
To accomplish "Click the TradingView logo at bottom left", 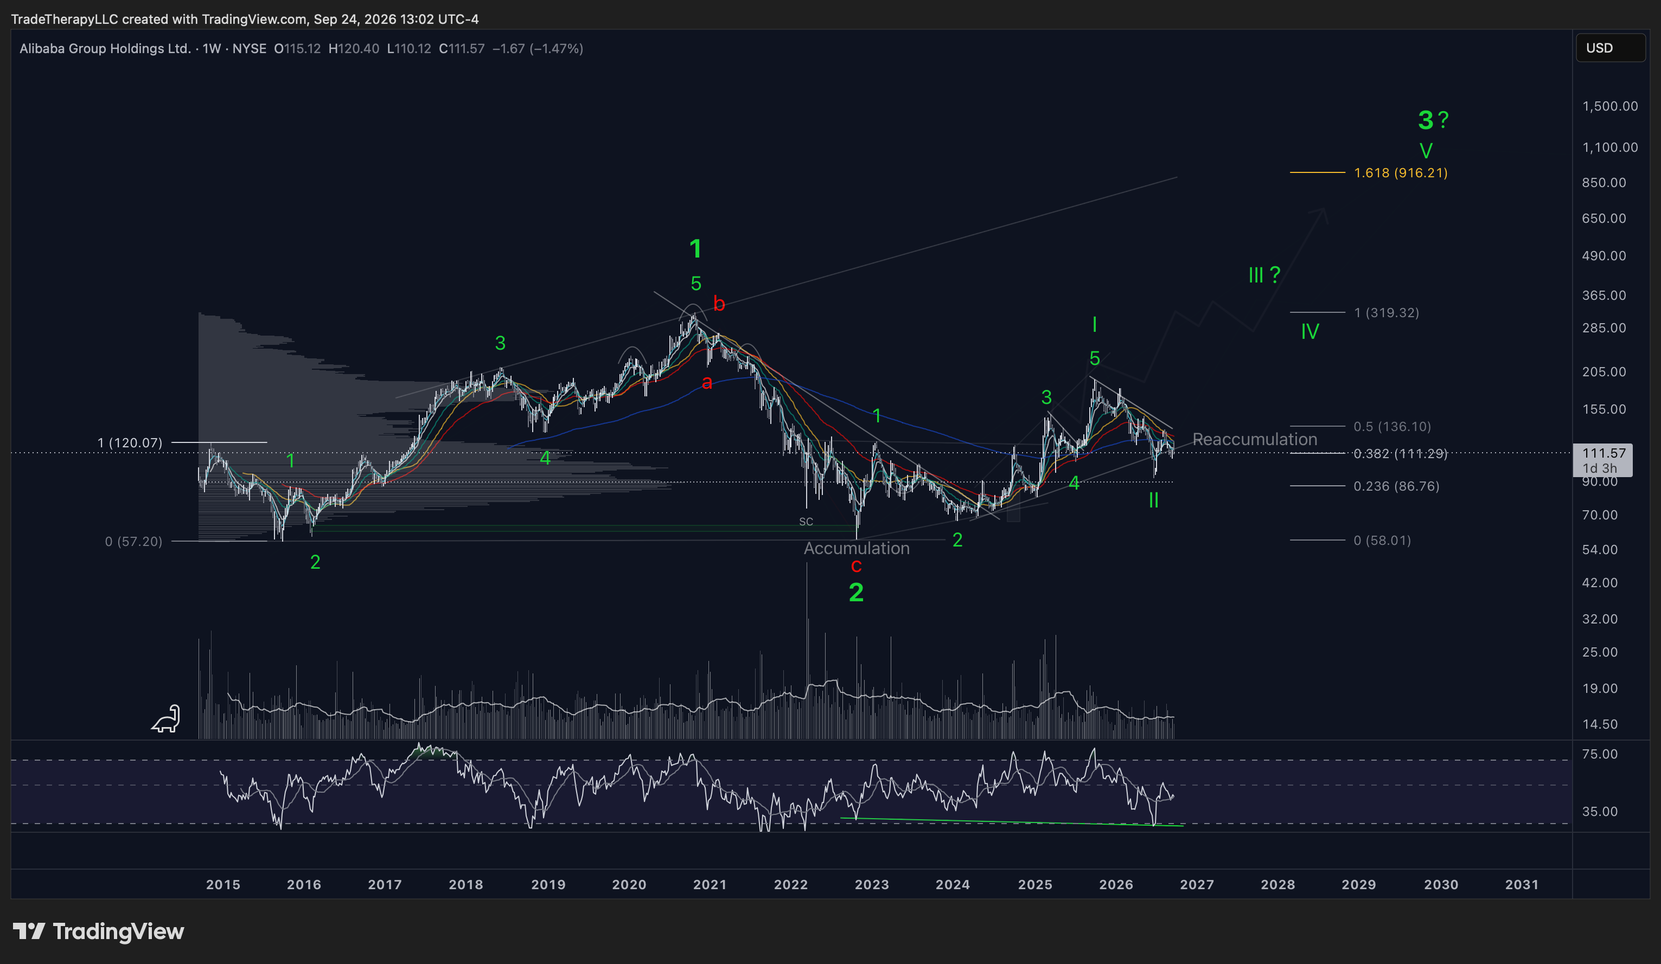I will tap(99, 931).
